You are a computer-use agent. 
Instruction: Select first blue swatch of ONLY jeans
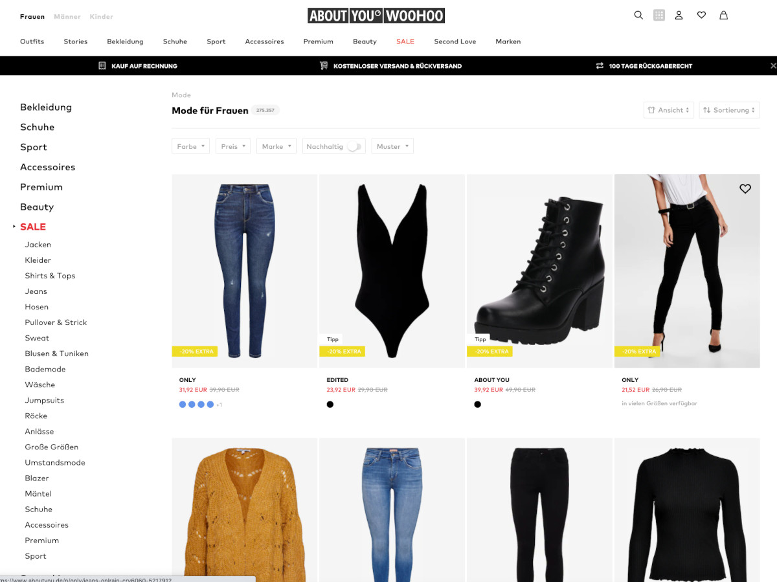tap(183, 405)
